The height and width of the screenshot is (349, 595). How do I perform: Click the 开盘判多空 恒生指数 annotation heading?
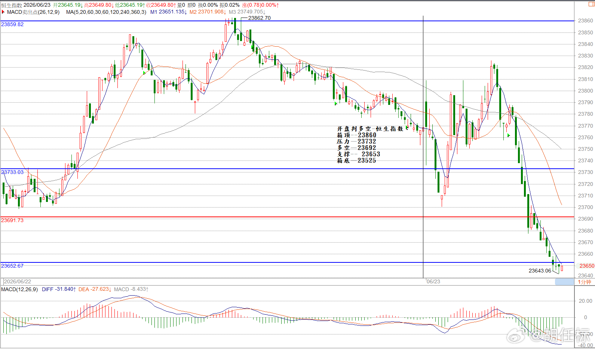pyautogui.click(x=370, y=129)
